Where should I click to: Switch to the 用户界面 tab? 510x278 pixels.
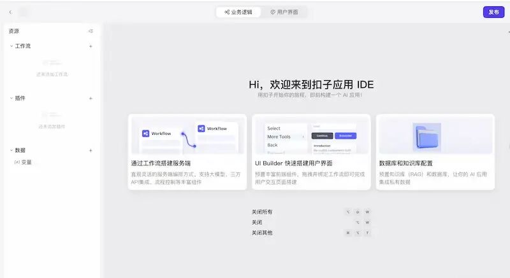click(x=284, y=12)
